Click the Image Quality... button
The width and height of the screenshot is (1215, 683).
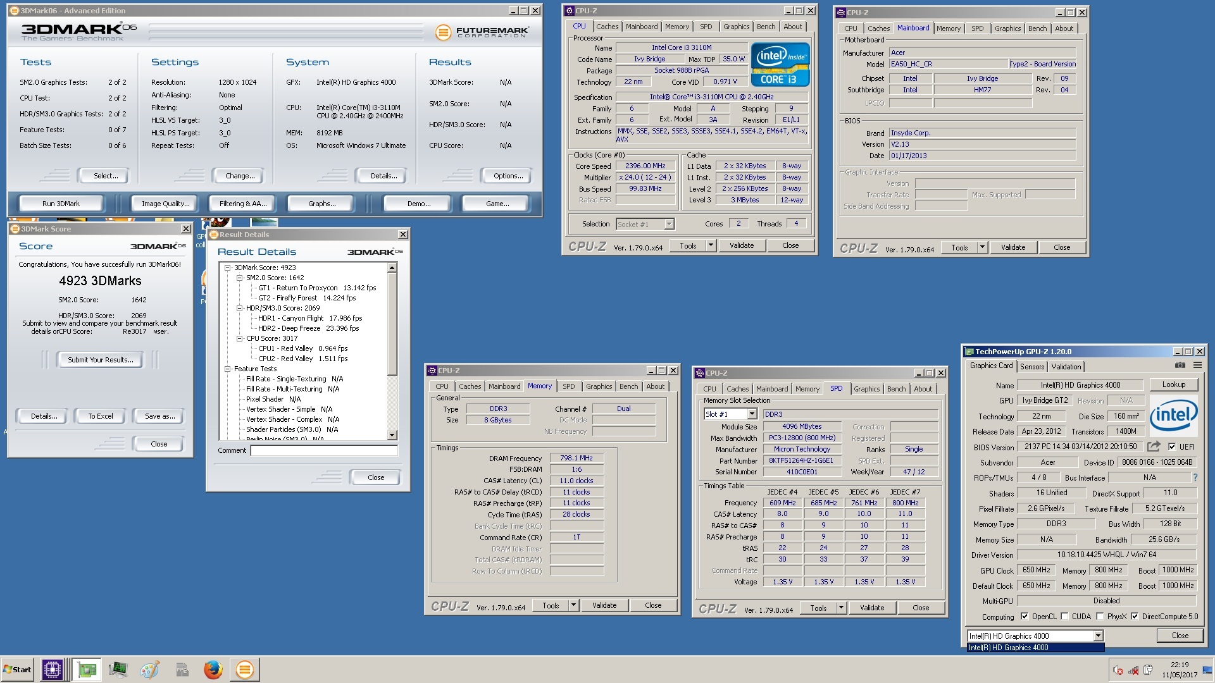click(x=165, y=204)
